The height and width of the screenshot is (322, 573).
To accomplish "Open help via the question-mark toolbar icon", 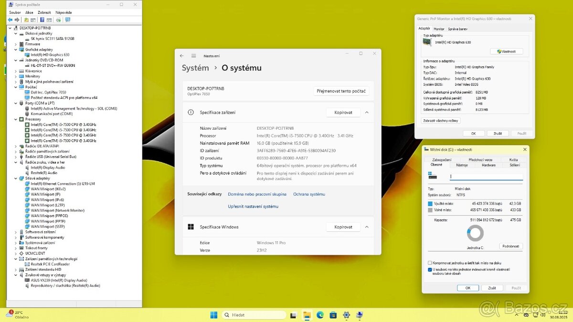I will [42, 20].
